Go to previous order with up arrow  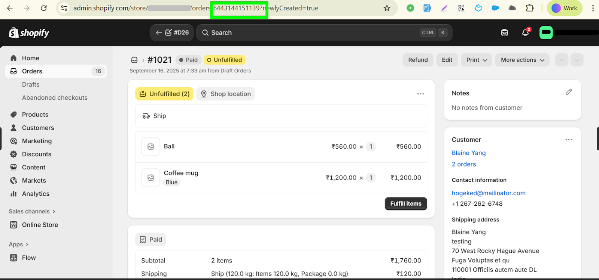pos(562,60)
